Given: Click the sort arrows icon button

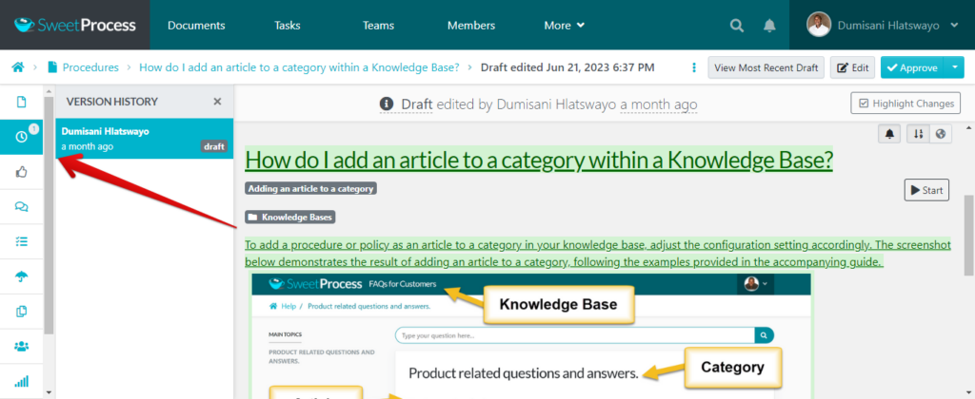Looking at the screenshot, I should (x=918, y=134).
